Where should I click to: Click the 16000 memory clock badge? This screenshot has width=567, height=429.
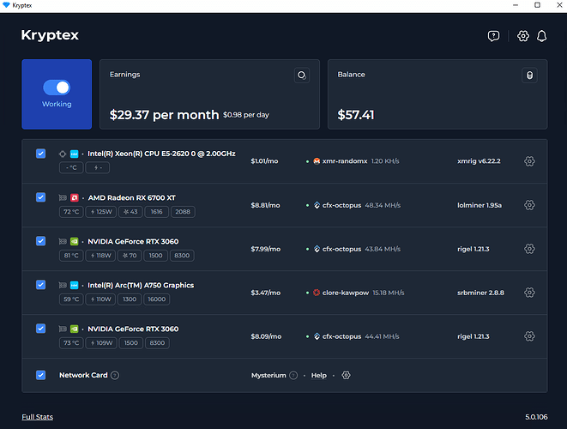pos(157,299)
